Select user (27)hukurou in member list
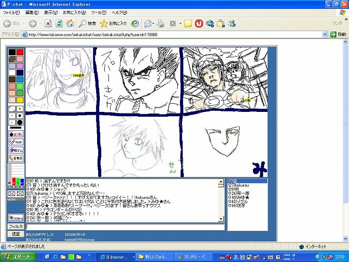Image resolution: width=349 pixels, height=262 pixels. (239, 185)
